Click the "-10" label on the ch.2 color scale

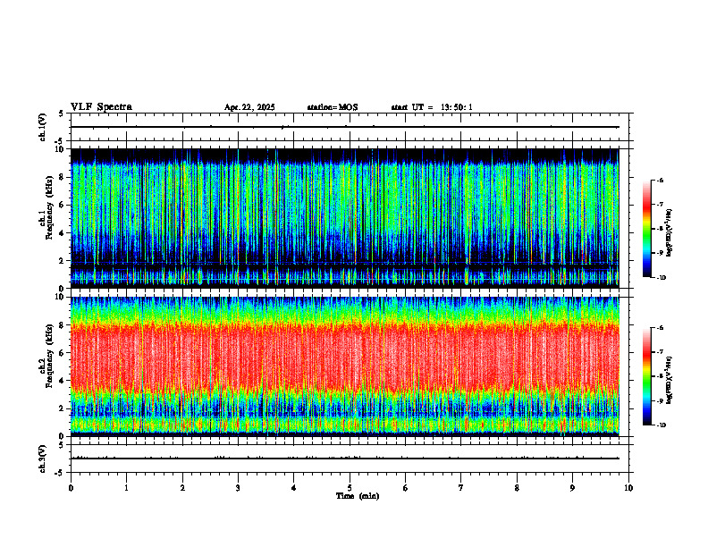(x=661, y=425)
